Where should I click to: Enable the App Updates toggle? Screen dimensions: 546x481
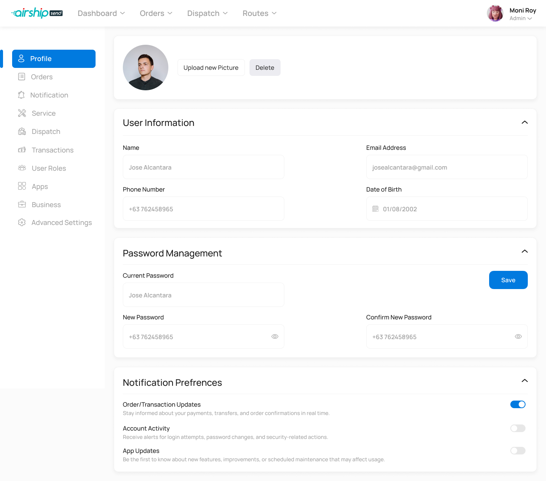(518, 451)
